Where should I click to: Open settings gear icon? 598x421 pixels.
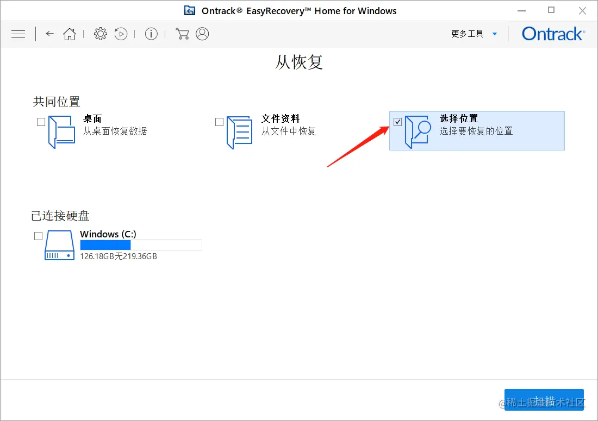coord(101,34)
